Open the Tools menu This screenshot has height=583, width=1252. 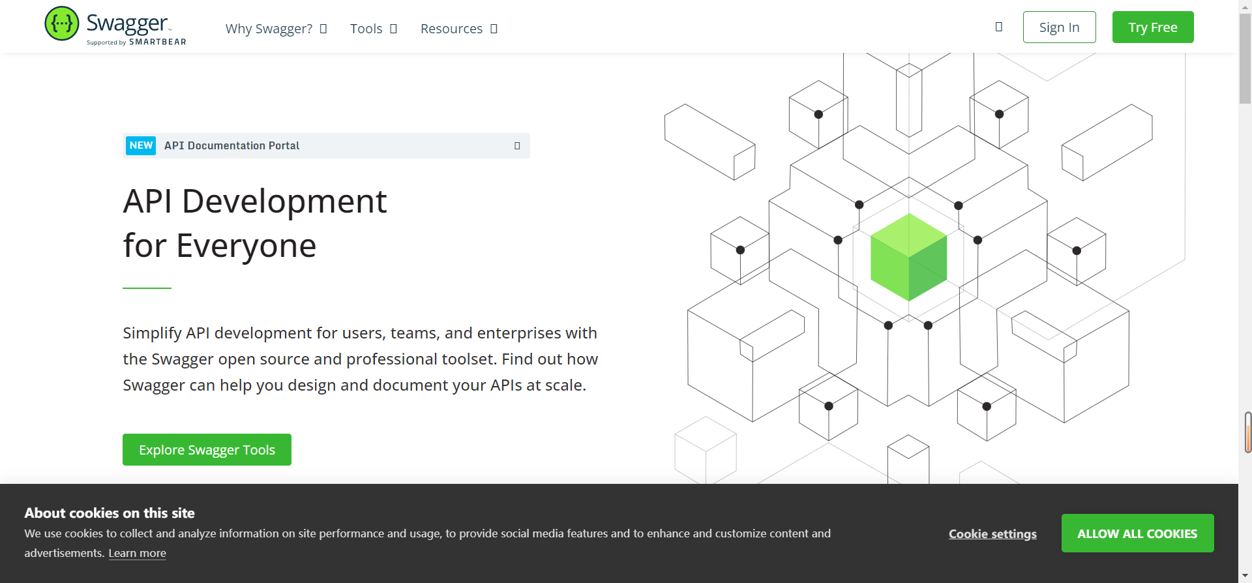coord(366,29)
